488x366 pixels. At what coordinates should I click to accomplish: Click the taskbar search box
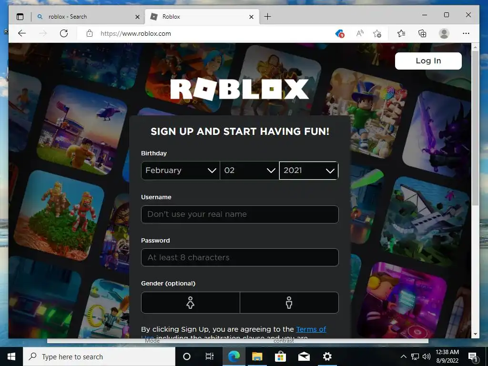click(x=99, y=356)
